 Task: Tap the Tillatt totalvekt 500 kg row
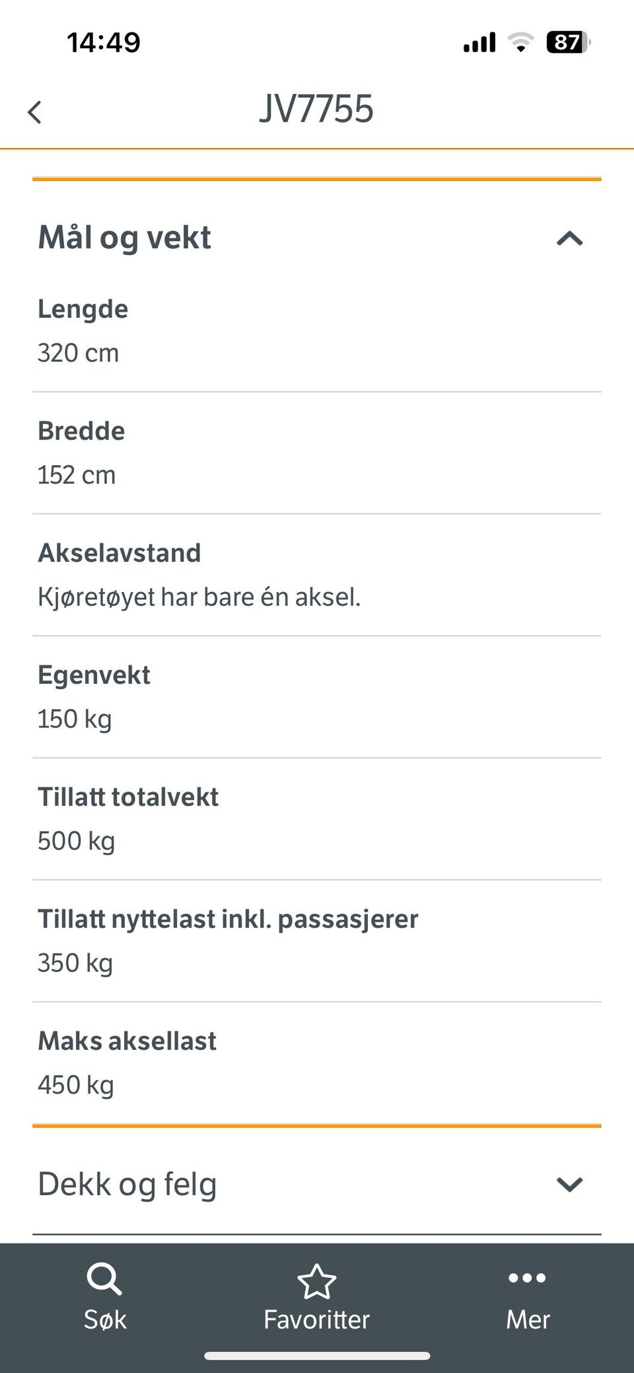[x=316, y=819]
